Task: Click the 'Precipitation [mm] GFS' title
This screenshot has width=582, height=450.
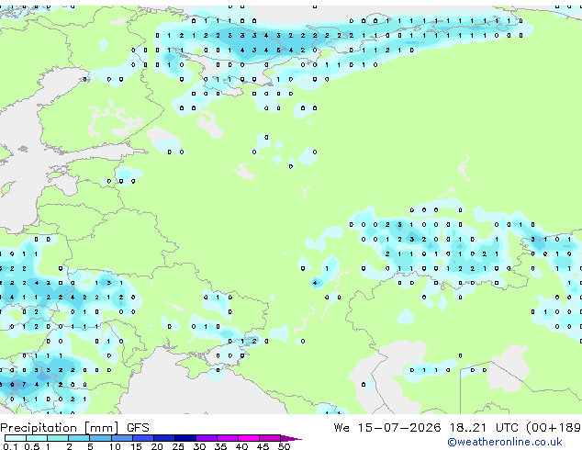Action: pos(74,428)
